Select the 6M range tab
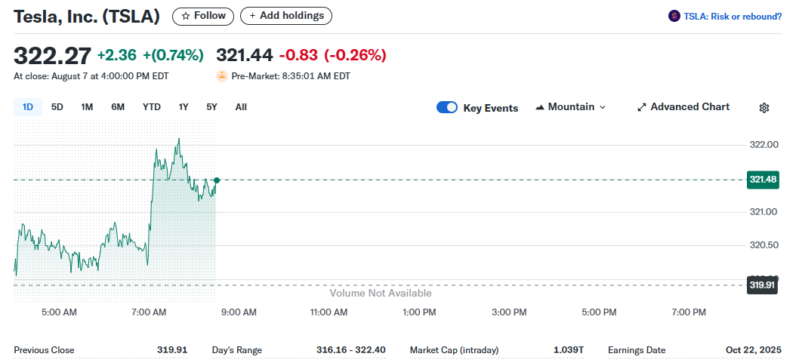 [x=118, y=107]
